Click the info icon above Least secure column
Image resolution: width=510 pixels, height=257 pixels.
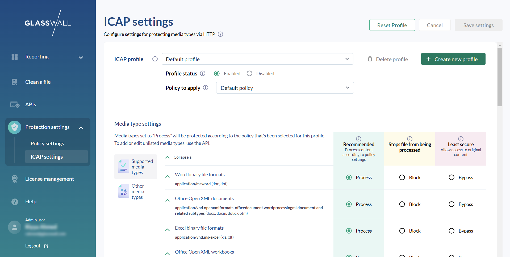(461, 139)
